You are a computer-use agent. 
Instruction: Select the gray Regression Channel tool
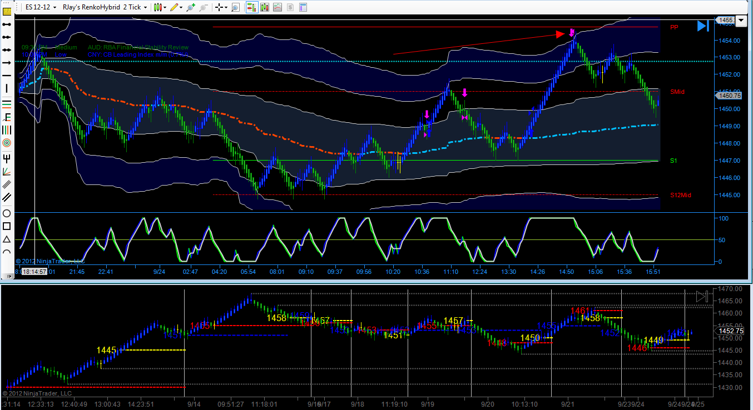click(x=7, y=184)
